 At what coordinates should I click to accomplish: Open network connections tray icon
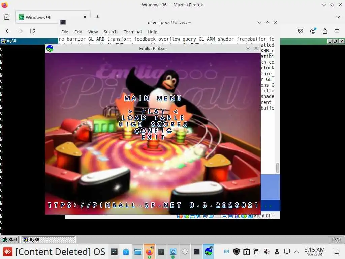287,252
